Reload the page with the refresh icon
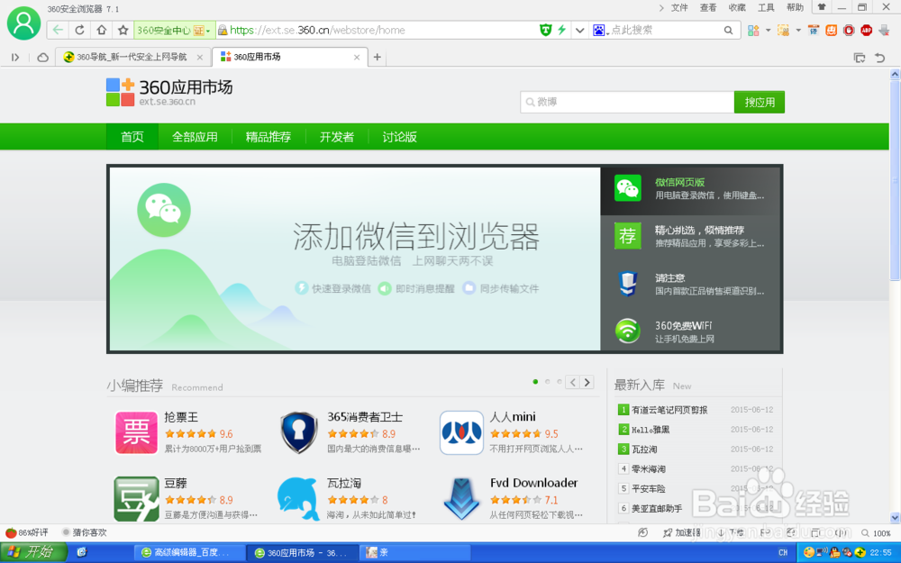The width and height of the screenshot is (901, 563). coord(80,31)
